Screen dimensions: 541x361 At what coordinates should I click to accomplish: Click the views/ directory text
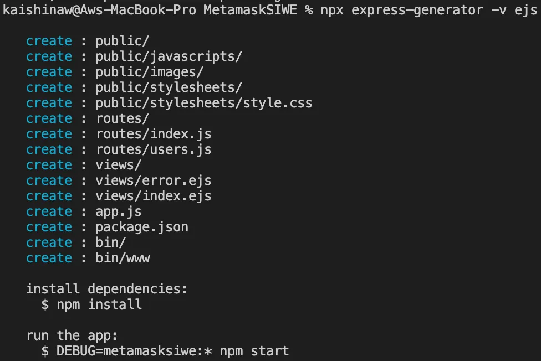coord(119,165)
